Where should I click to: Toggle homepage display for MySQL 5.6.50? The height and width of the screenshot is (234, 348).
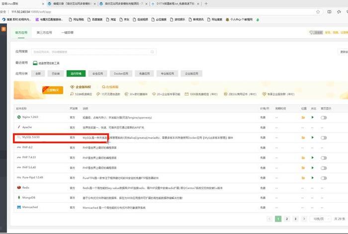(324, 138)
